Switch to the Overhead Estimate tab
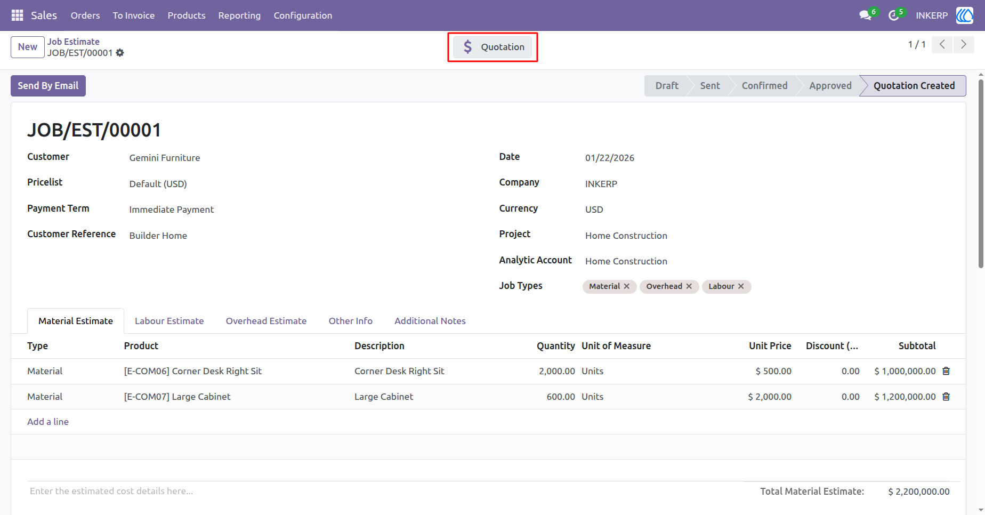The image size is (985, 515). tap(266, 321)
